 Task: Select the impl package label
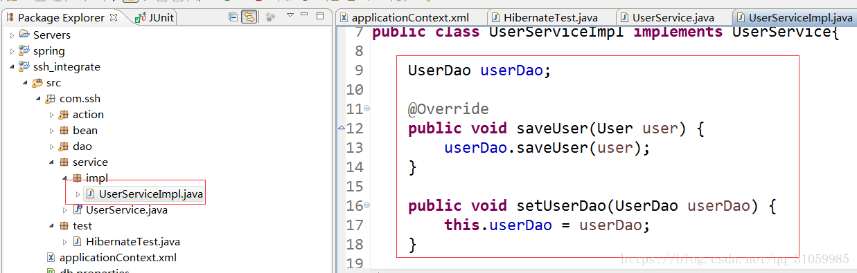click(97, 178)
